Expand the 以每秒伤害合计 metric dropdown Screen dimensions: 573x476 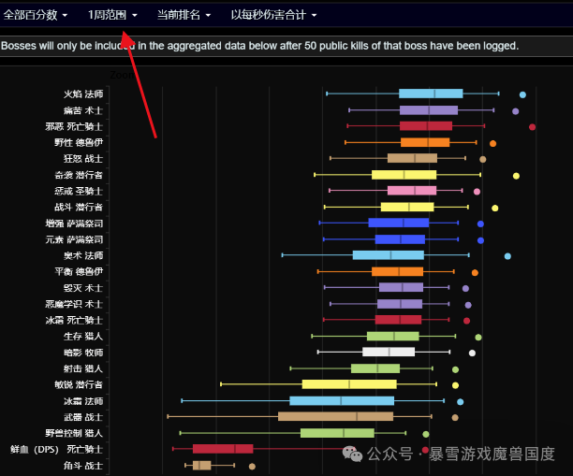(273, 15)
